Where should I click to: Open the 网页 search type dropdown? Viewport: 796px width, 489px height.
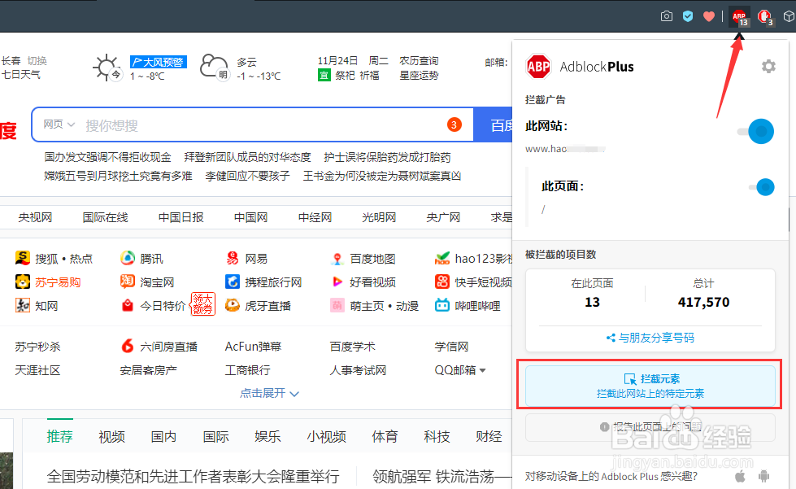[59, 124]
